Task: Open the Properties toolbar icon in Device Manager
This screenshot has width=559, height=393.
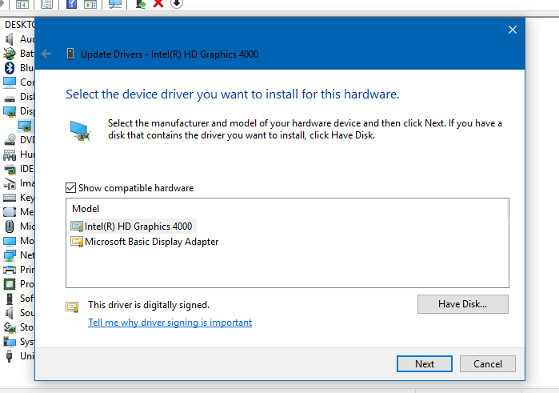Action: pyautogui.click(x=46, y=4)
